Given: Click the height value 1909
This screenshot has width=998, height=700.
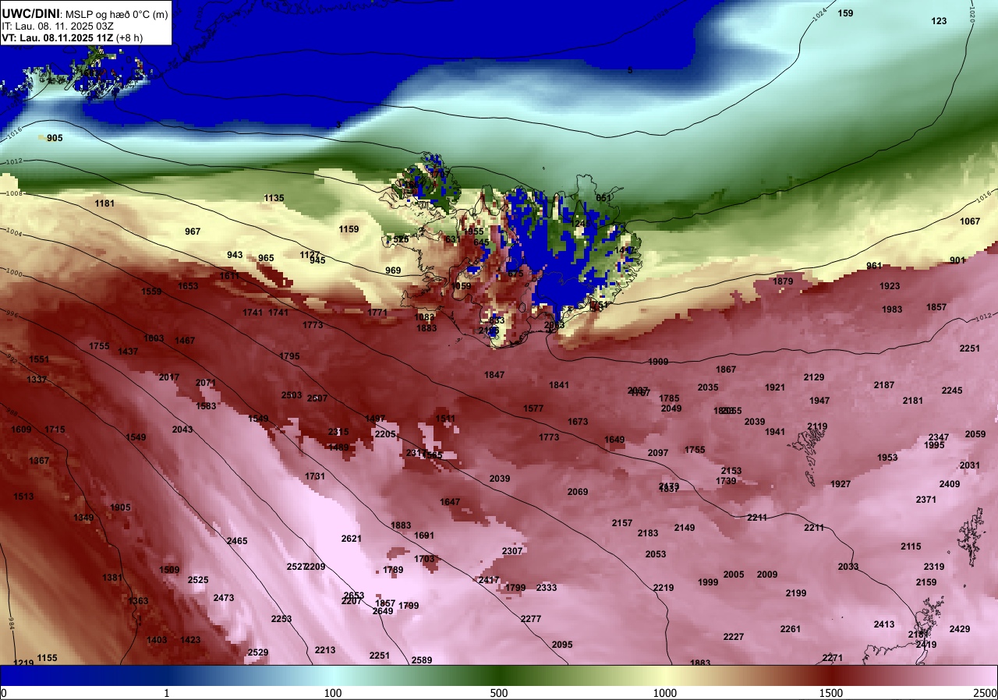Looking at the screenshot, I should (658, 362).
